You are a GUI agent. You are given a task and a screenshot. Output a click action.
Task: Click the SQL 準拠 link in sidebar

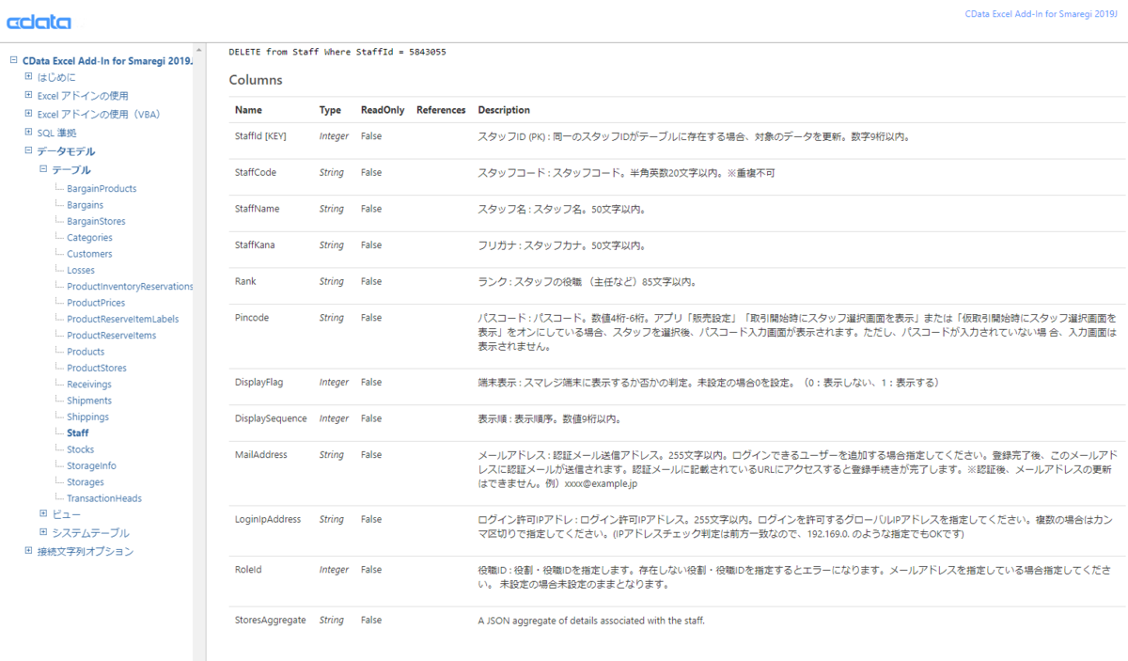coord(57,133)
